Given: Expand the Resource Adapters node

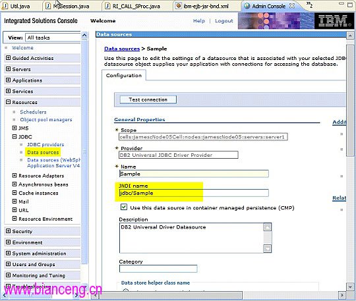Looking at the screenshot, I should (x=15, y=175).
